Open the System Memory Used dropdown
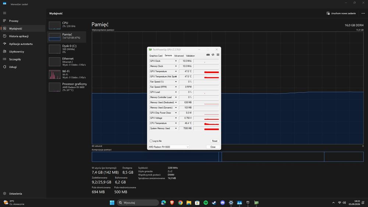 [x=176, y=128]
